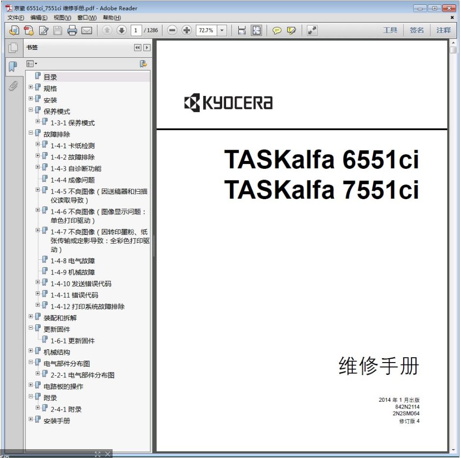Expand the 安装手册 bookmark
This screenshot has height=458, width=461.
[x=30, y=419]
